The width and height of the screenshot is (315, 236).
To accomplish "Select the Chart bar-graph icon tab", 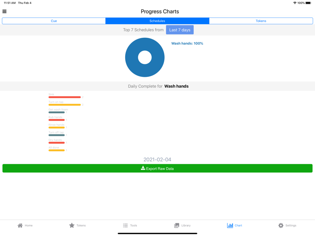I will 230,225.
